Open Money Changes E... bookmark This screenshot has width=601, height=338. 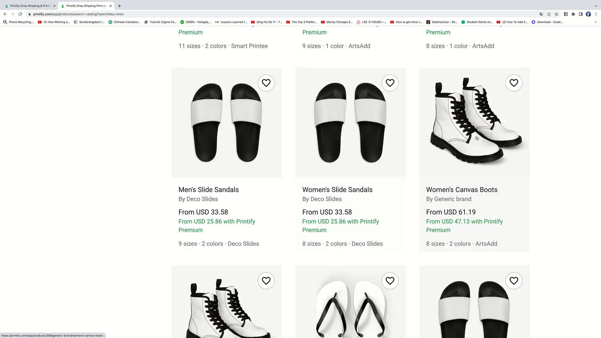tap(337, 22)
